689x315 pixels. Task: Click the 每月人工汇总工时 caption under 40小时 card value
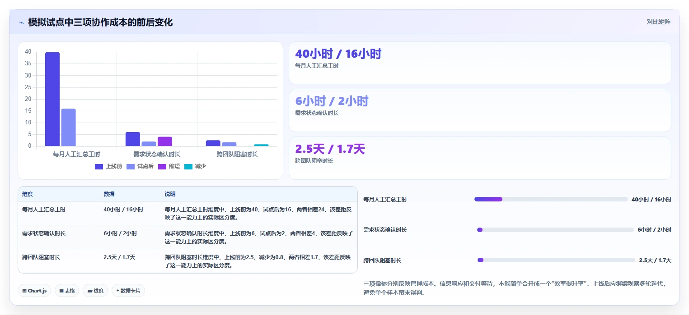point(317,66)
